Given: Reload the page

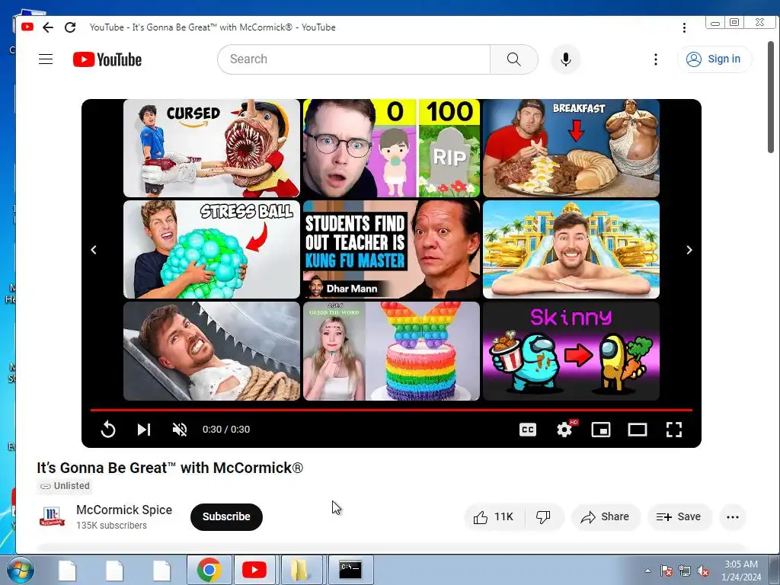Looking at the screenshot, I should point(70,27).
